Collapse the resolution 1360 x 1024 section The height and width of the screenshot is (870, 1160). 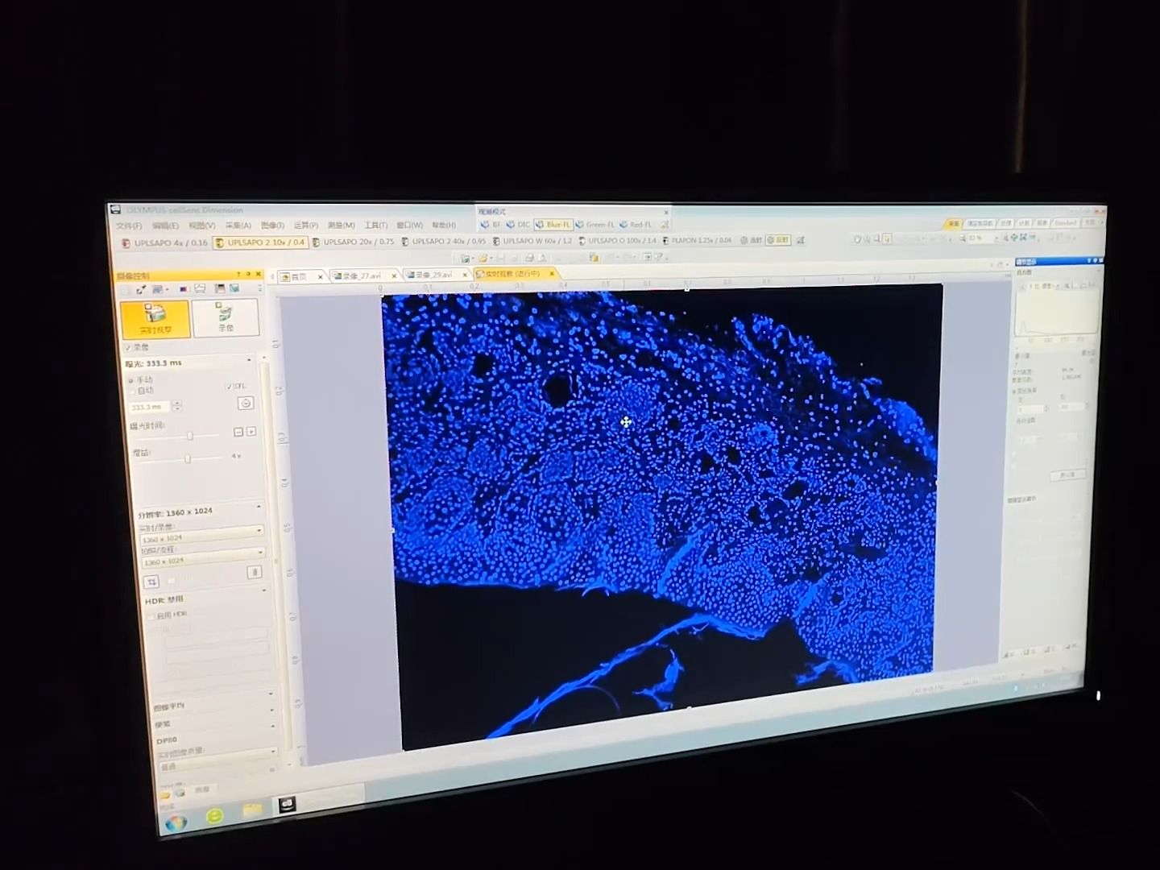tap(259, 507)
